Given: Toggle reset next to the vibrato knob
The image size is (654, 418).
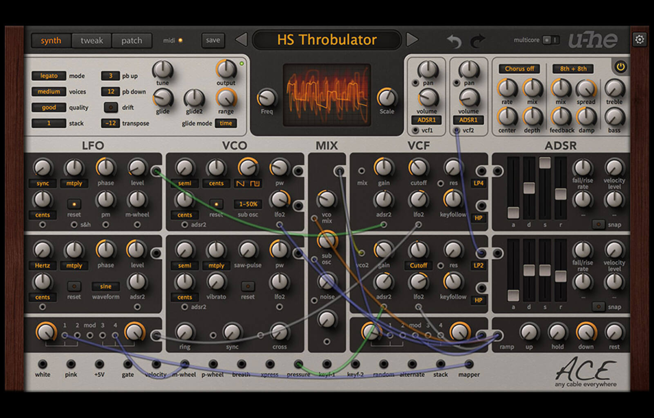Looking at the screenshot, I should [248, 286].
